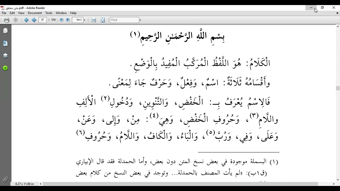
Task: Click the horizontal scrollbar thumb
Action: coord(180,184)
